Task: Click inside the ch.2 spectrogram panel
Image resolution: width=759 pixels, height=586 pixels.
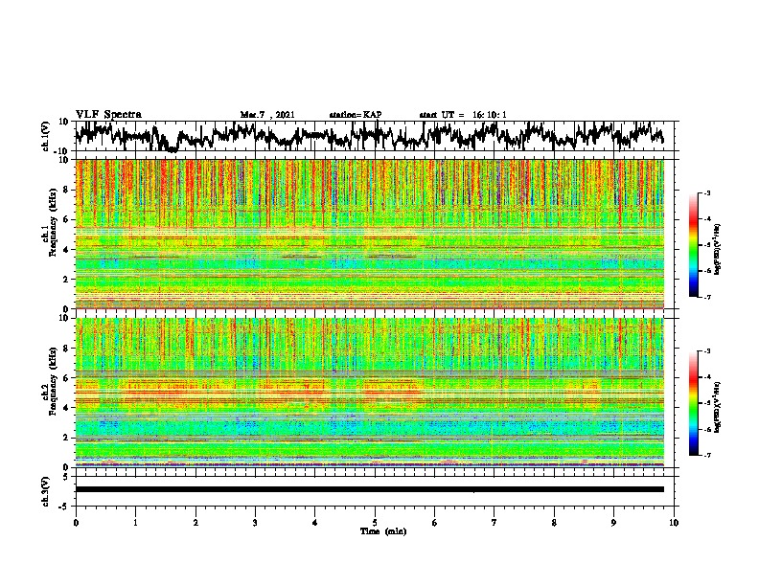Action: pyautogui.click(x=370, y=393)
